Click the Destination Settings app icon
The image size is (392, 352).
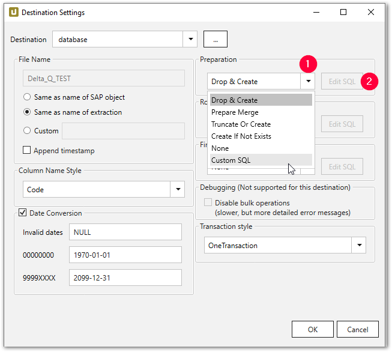click(x=14, y=12)
